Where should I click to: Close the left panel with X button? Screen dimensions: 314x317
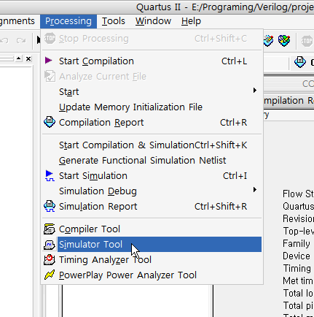pyautogui.click(x=28, y=58)
